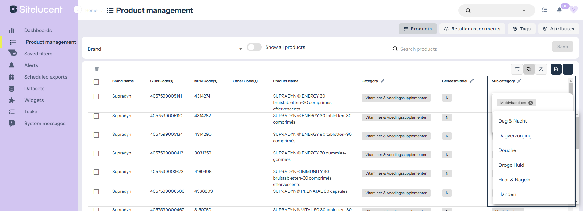Check the select-all checkbox in table header
This screenshot has width=583, height=211.
tap(96, 82)
